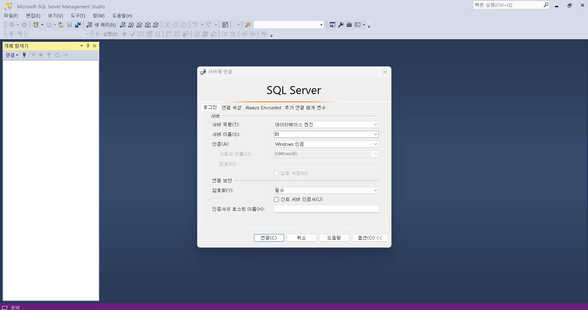The image size is (588, 310).
Task: Open the 창(W) menu
Action: point(99,16)
